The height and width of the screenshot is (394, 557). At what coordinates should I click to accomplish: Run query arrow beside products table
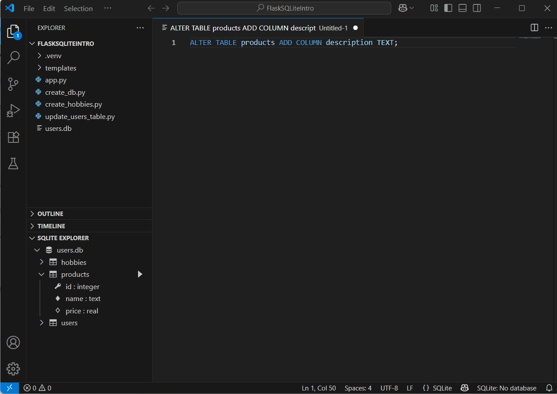(x=140, y=274)
